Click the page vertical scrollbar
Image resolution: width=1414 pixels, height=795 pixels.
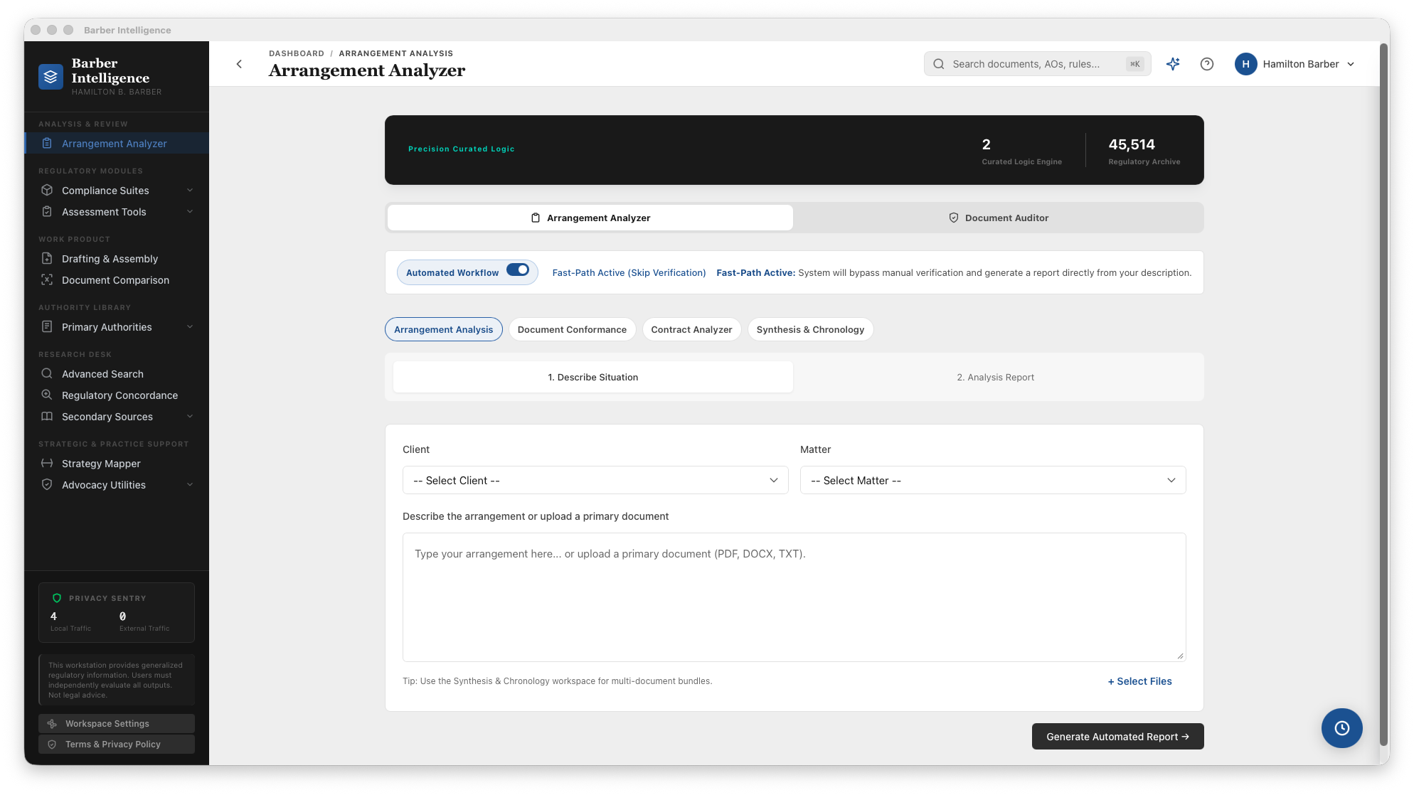pyautogui.click(x=1383, y=395)
